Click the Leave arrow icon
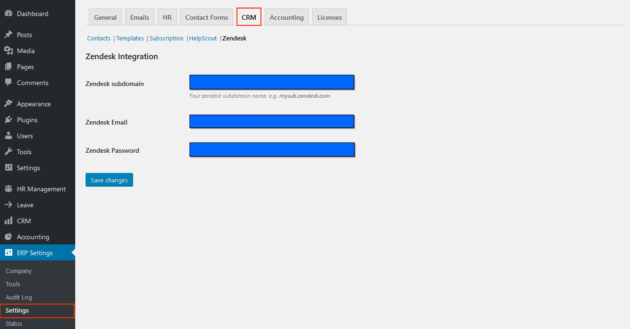630x329 pixels. coord(8,205)
